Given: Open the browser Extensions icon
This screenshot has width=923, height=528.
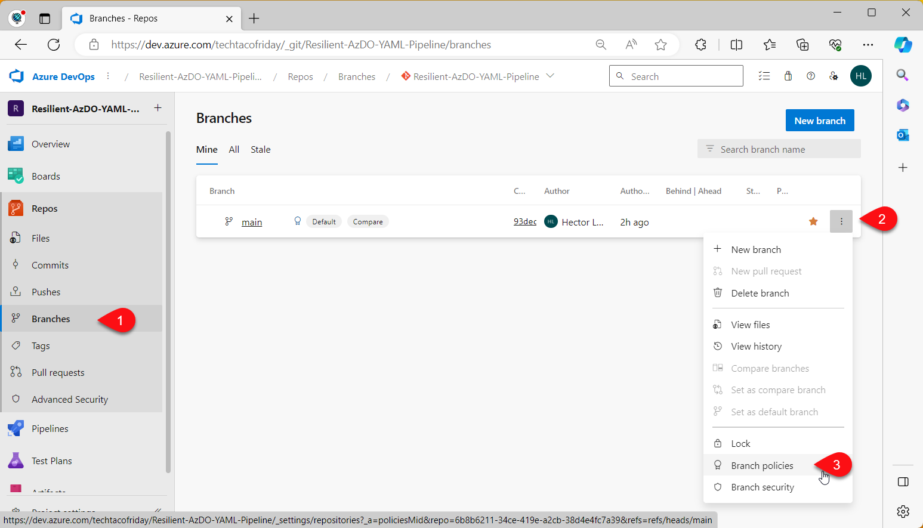Looking at the screenshot, I should point(701,45).
